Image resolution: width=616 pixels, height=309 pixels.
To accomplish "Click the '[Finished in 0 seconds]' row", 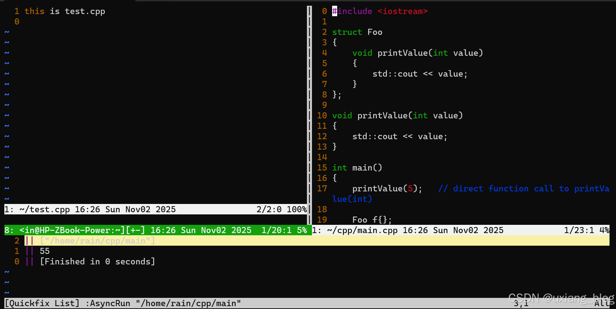I will (98, 262).
